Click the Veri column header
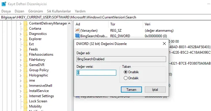The height and width of the screenshot is (111, 211). (x=177, y=24)
